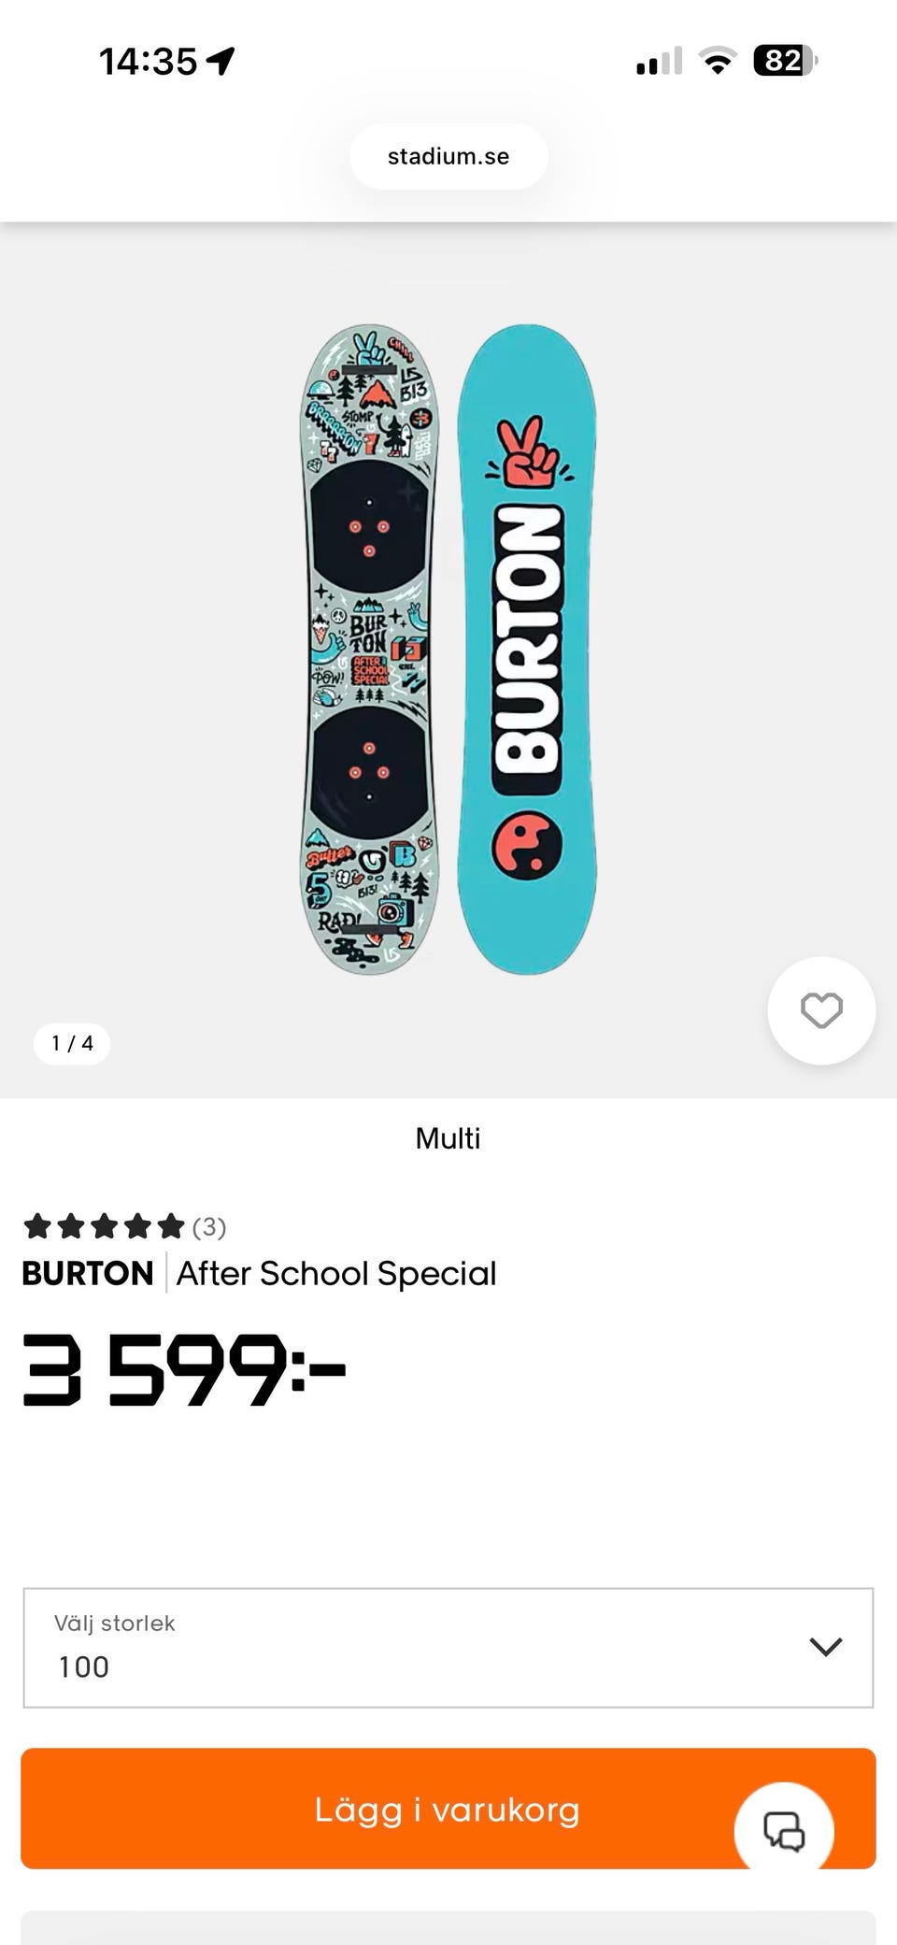The width and height of the screenshot is (897, 1945).
Task: Tap the cellular signal bars icon
Action: tap(660, 62)
